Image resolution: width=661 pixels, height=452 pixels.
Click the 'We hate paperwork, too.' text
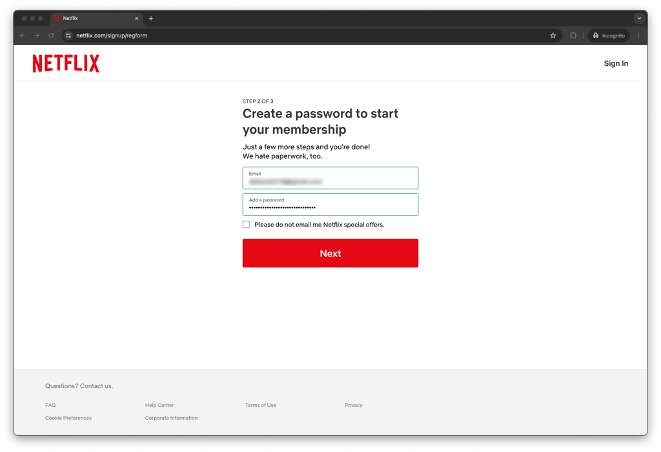(283, 156)
